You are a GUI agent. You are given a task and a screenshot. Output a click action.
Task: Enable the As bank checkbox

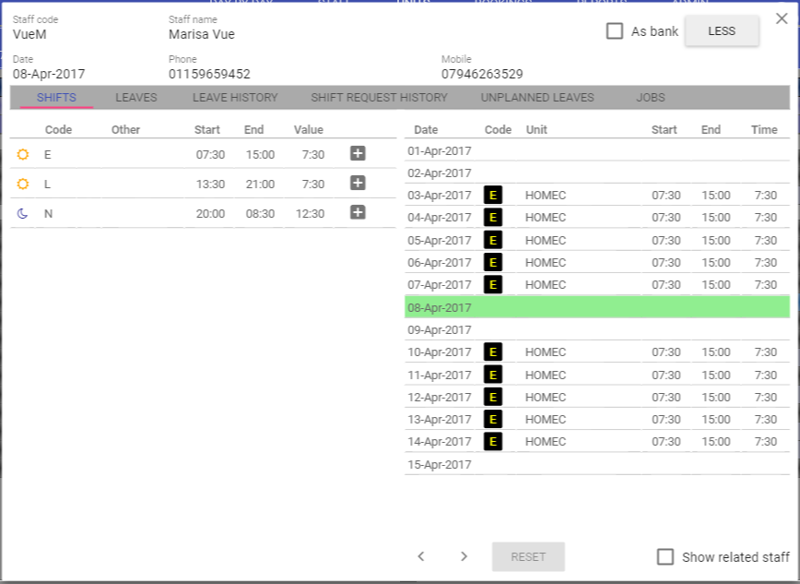[615, 31]
